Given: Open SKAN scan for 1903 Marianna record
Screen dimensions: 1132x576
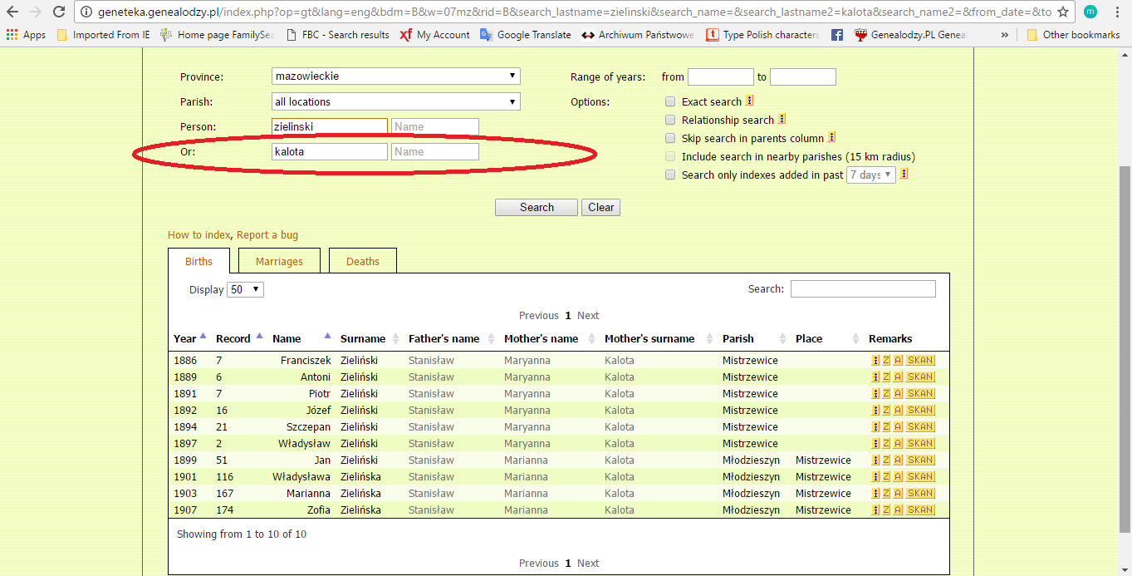Looking at the screenshot, I should click(920, 494).
